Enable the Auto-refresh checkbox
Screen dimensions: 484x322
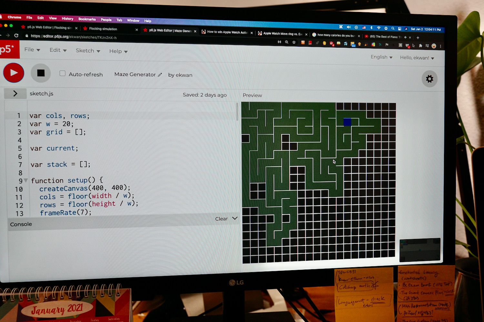63,73
